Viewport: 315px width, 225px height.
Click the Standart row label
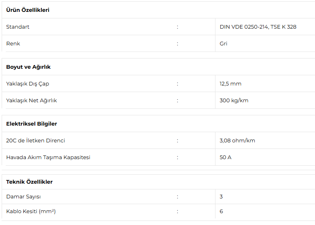18,27
